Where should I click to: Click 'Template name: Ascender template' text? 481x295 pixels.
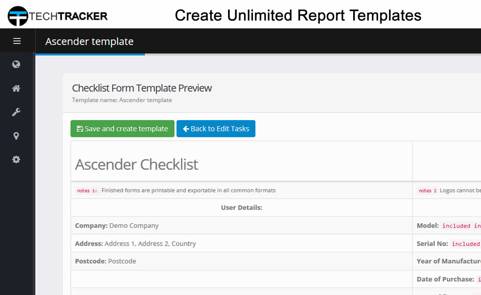pos(122,100)
